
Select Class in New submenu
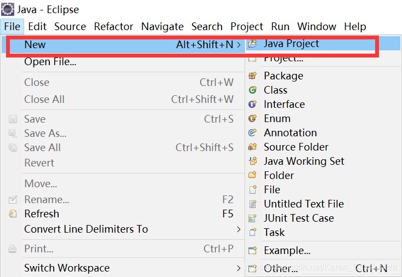pyautogui.click(x=323, y=90)
